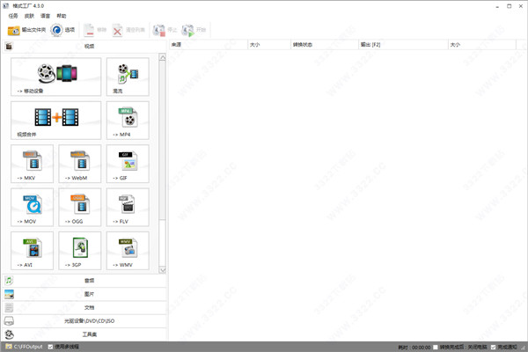Open the 任务 task menu
Viewport: 528px width, 352px height.
(13, 16)
